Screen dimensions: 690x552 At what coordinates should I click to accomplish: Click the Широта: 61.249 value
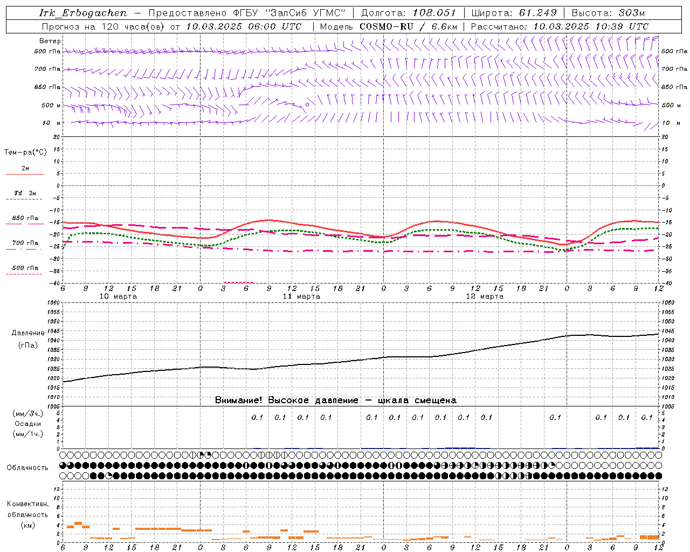(514, 13)
